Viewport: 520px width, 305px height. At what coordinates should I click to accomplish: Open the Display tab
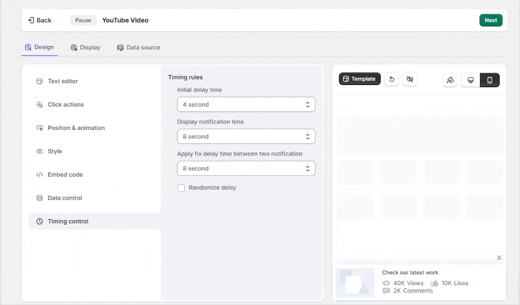click(86, 47)
